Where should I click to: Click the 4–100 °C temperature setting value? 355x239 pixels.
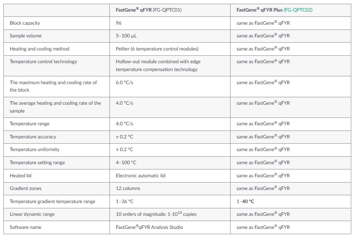coord(126,163)
